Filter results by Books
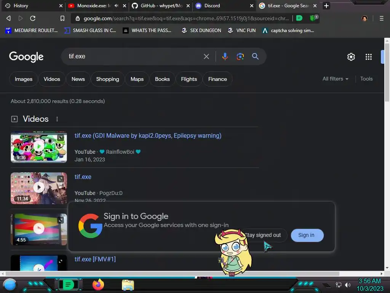The height and width of the screenshot is (293, 390). [x=162, y=79]
